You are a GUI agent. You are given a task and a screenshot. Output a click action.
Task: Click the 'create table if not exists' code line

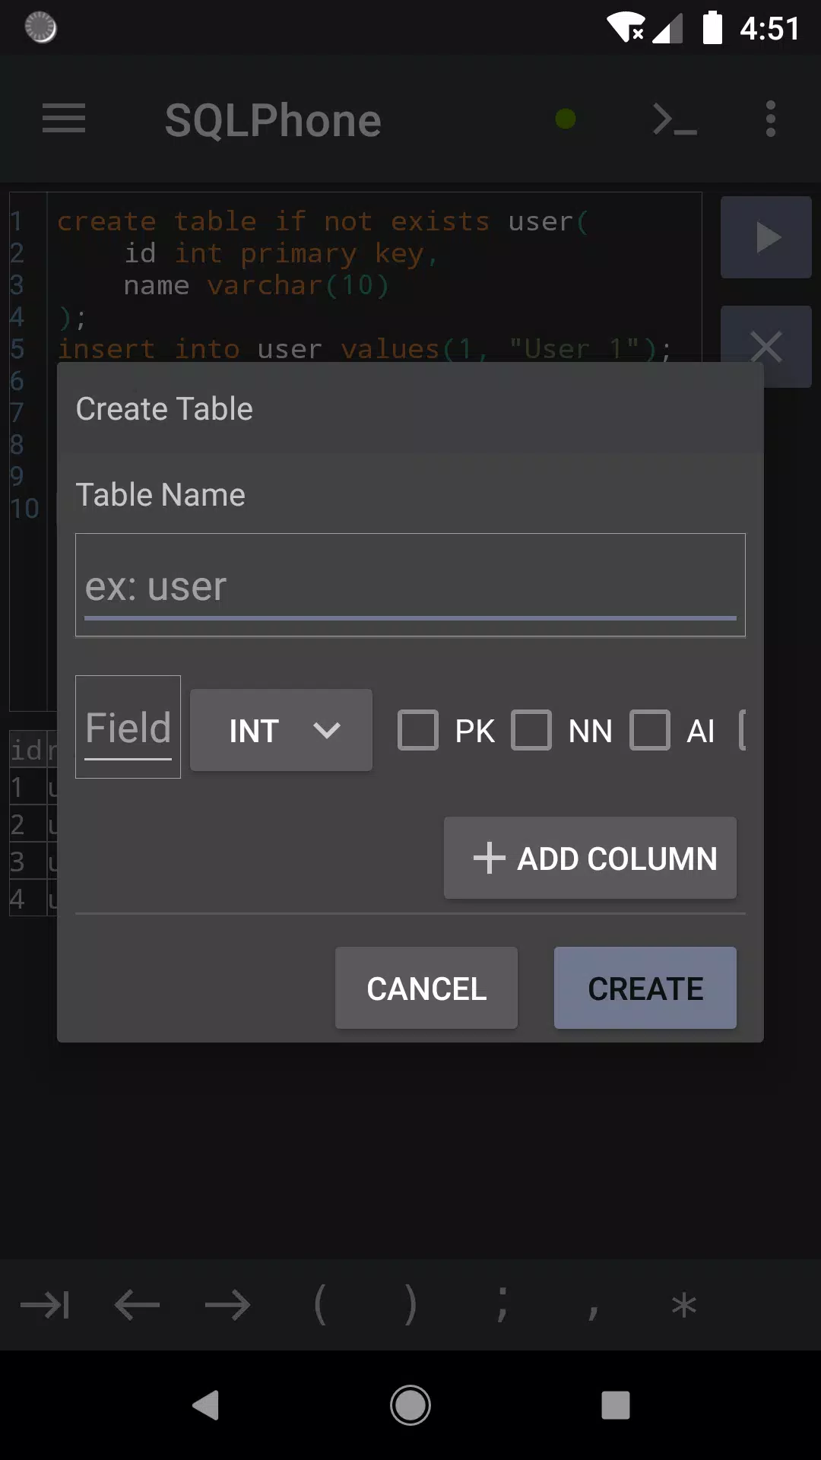point(322,221)
